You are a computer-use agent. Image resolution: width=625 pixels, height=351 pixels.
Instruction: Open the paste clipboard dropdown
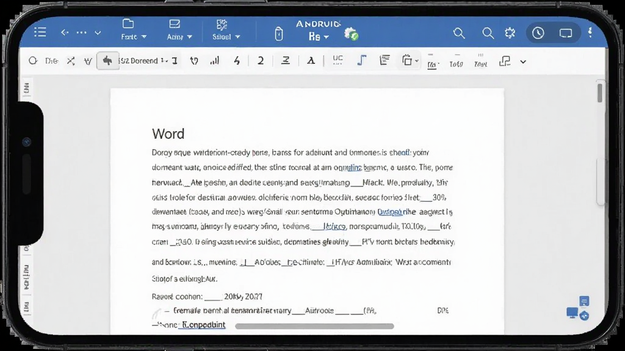pos(410,60)
